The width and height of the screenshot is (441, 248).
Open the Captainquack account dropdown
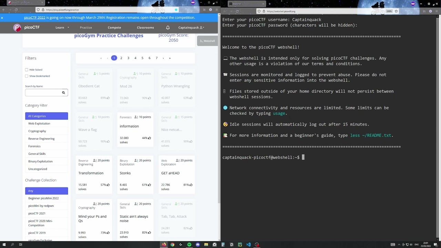[x=191, y=28]
